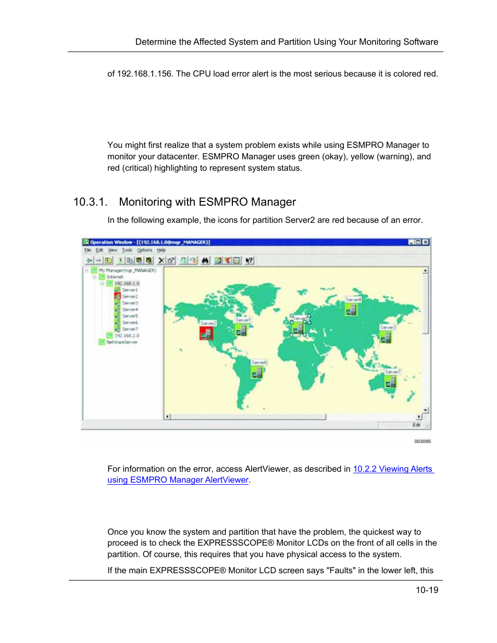Open the View menu
Image resolution: width=497 pixels, height=643 pixels.
(113, 250)
